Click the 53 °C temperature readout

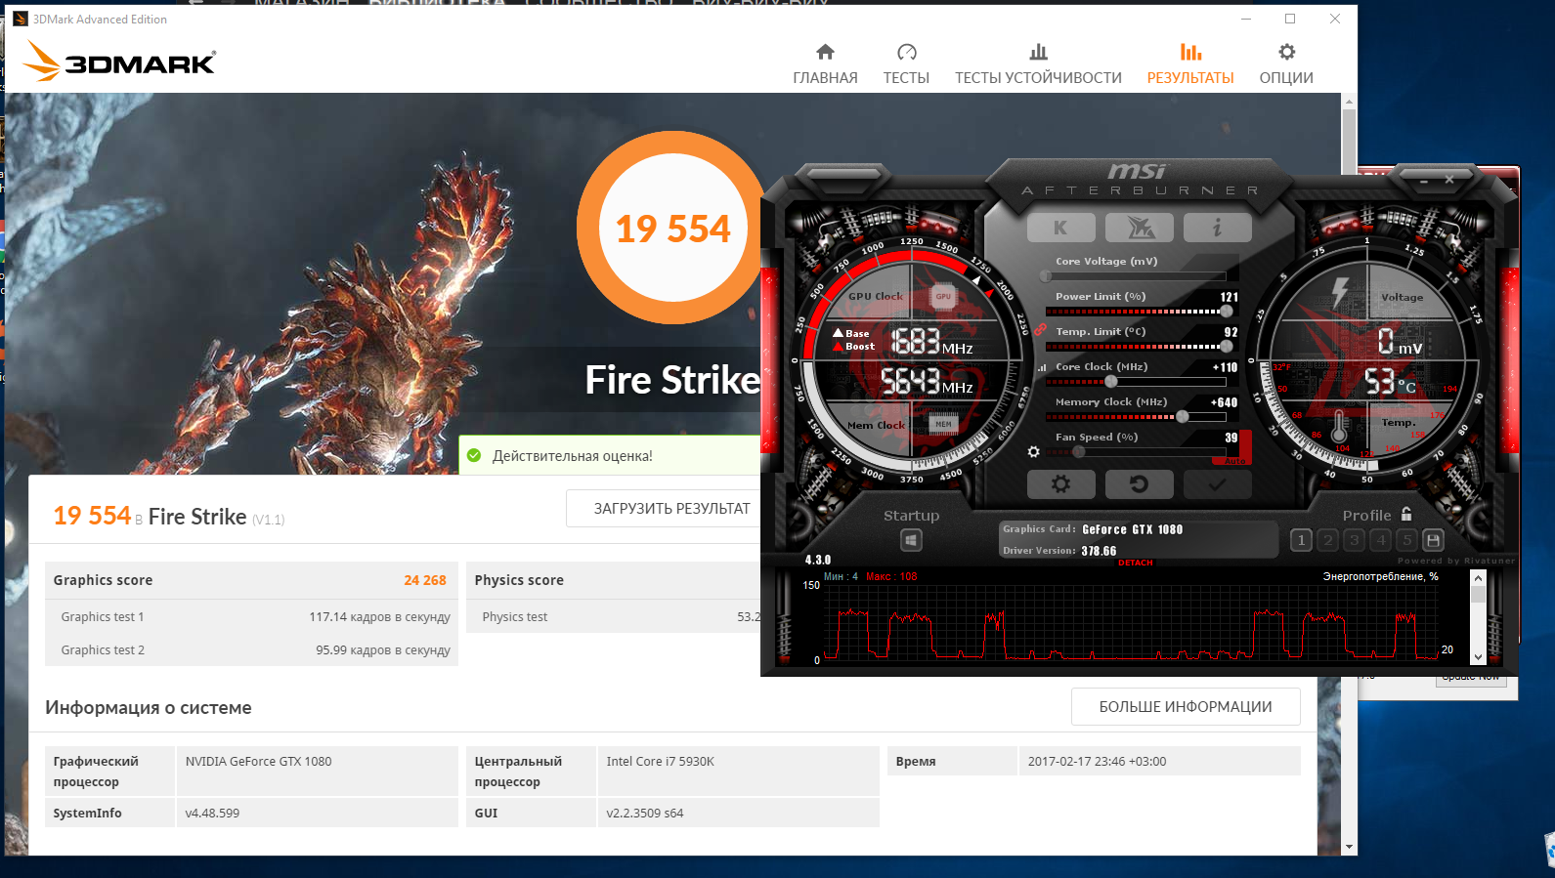1390,382
